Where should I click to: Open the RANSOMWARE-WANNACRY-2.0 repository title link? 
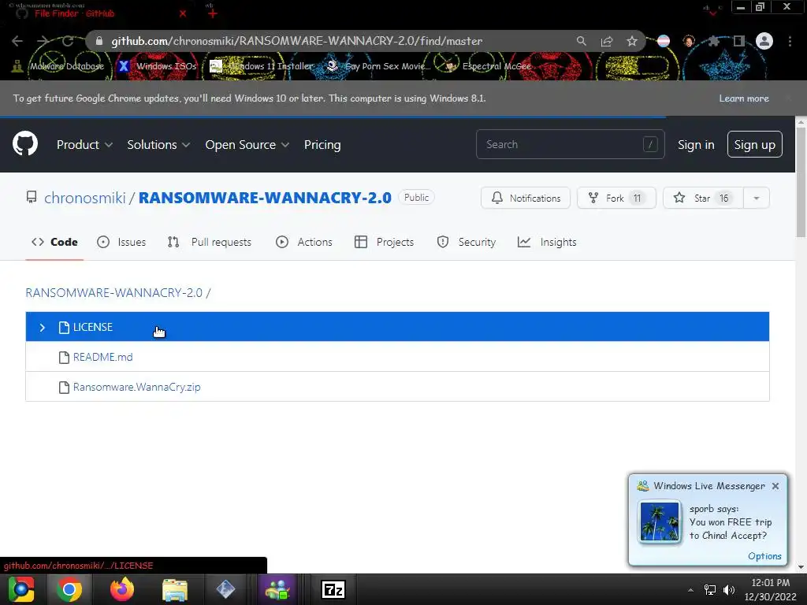[265, 198]
